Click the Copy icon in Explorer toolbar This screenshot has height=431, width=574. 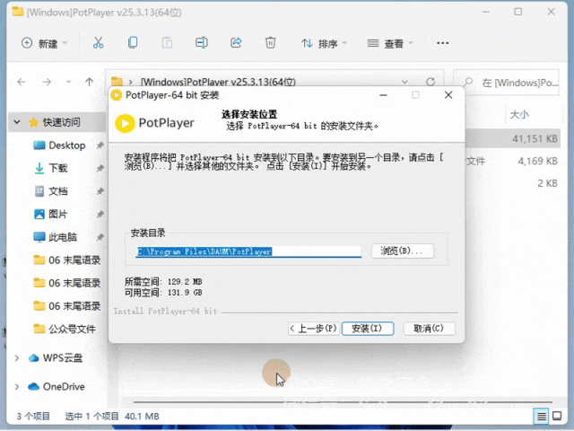(133, 43)
